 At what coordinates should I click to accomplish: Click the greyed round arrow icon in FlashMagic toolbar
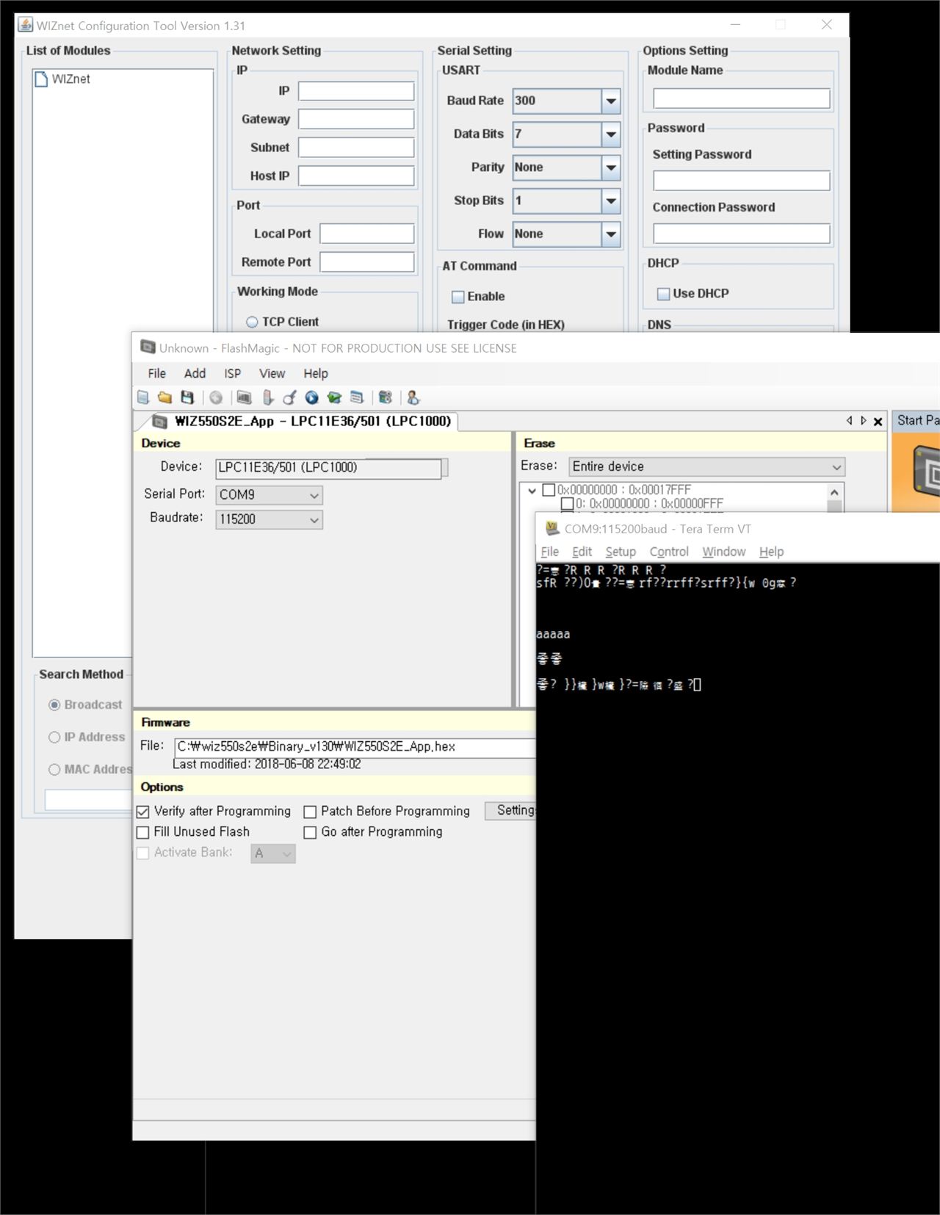(216, 397)
